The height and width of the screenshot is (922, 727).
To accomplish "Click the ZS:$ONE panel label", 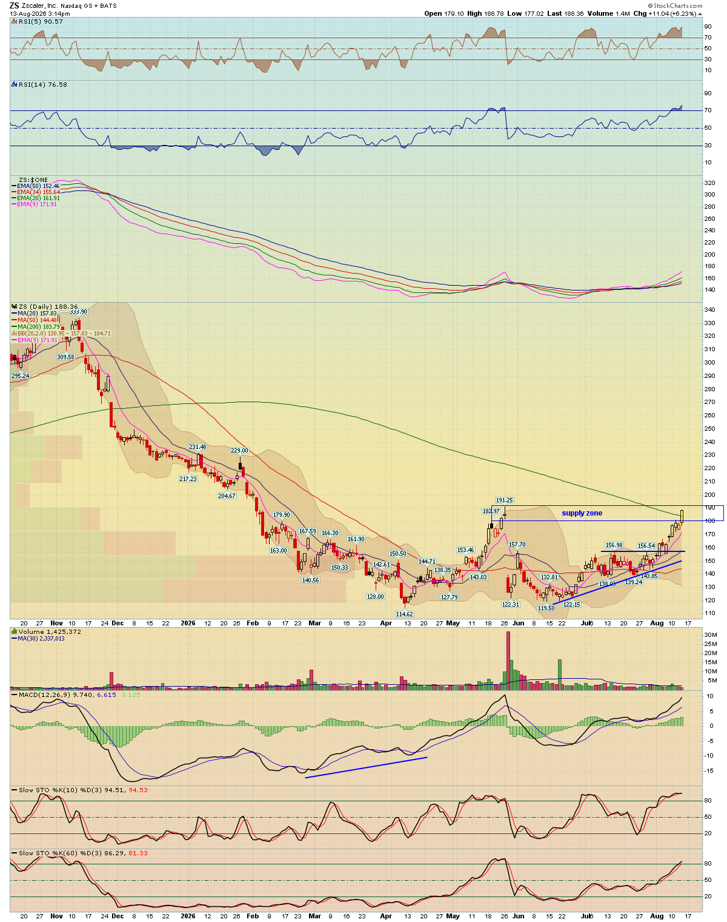I will pos(33,180).
